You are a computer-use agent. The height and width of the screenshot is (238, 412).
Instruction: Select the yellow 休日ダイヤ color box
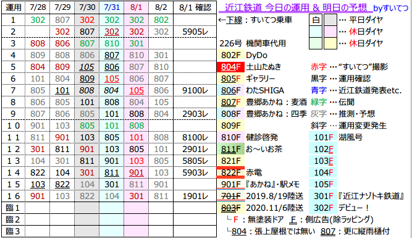[330, 43]
